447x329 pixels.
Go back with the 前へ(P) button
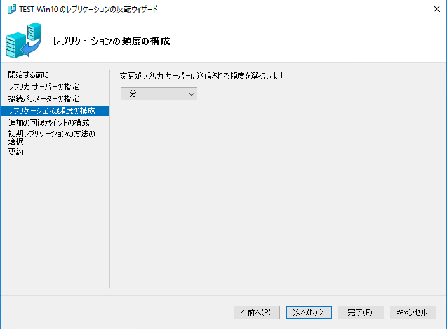pyautogui.click(x=257, y=312)
